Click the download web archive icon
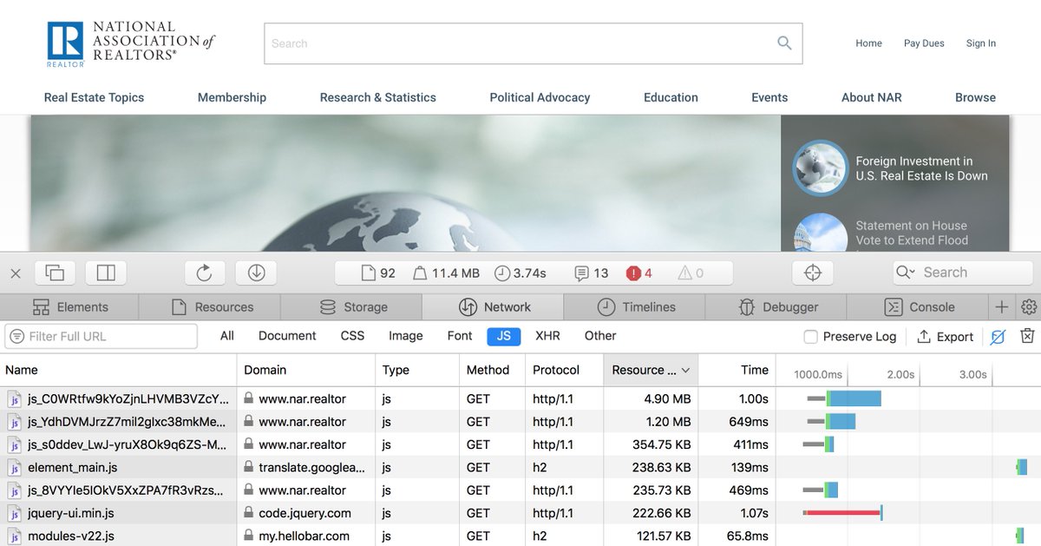This screenshot has height=546, width=1041. pos(257,273)
